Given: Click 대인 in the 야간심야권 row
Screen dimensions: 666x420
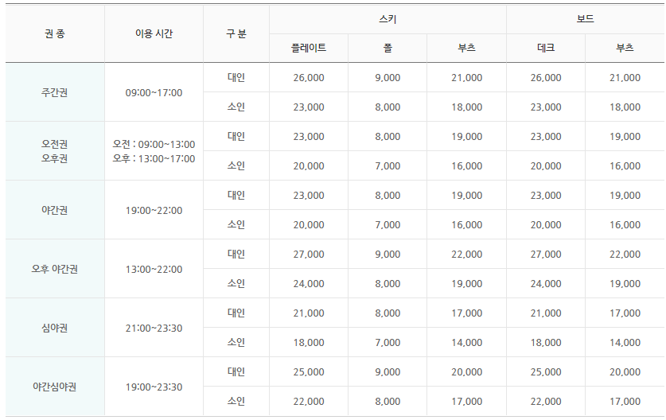Looking at the screenshot, I should click(x=236, y=371).
